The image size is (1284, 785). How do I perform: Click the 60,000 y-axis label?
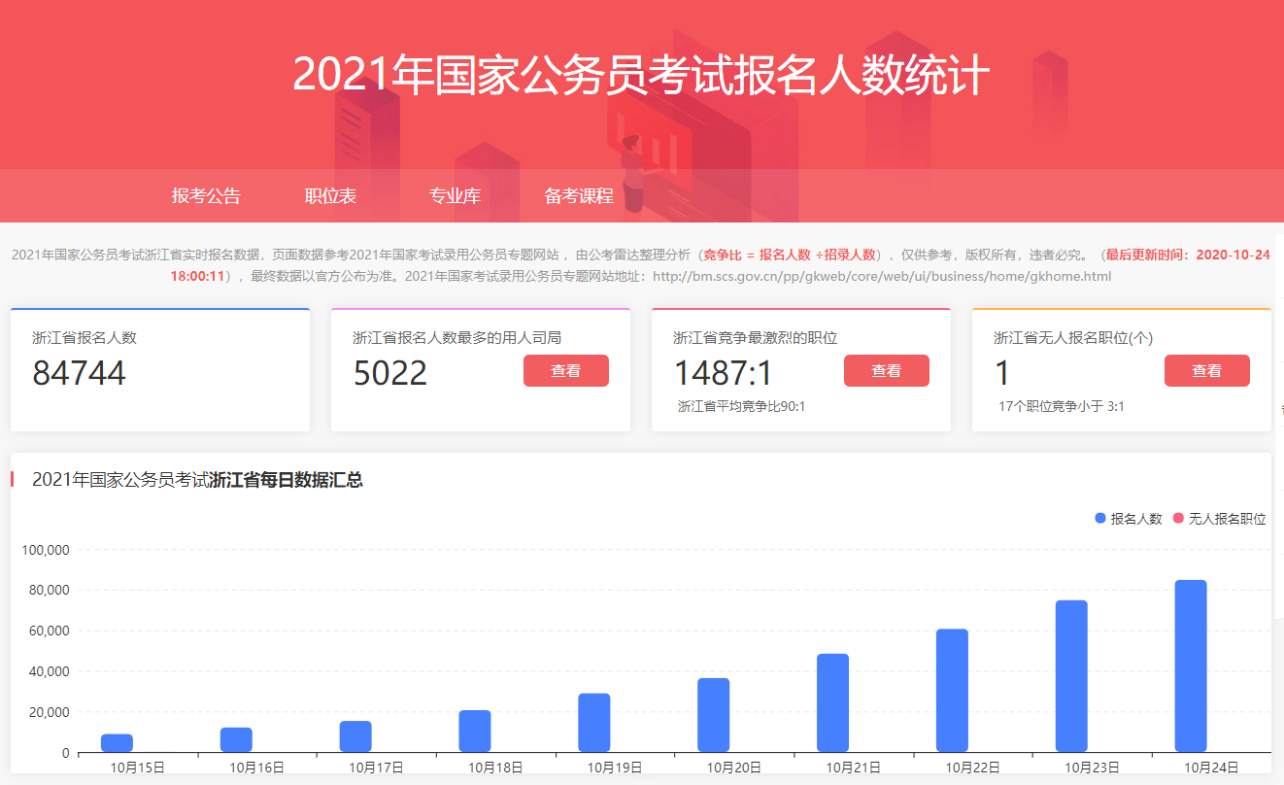coord(50,631)
